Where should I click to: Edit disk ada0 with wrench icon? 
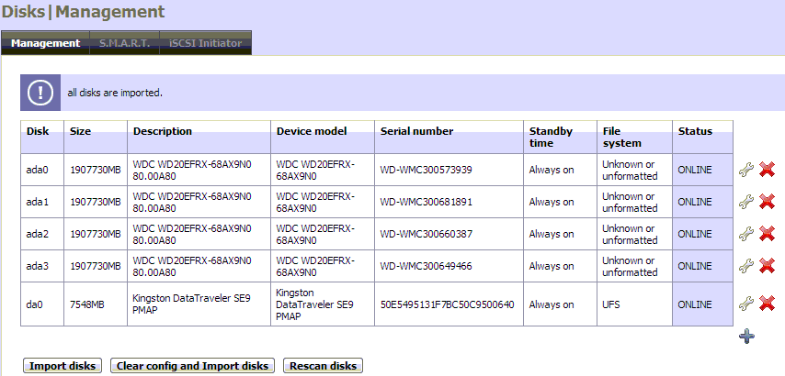pyautogui.click(x=747, y=170)
